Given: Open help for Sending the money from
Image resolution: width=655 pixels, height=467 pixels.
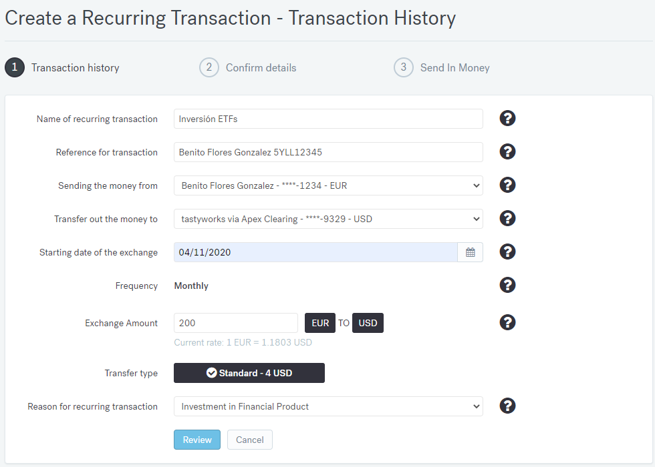Looking at the screenshot, I should point(507,185).
